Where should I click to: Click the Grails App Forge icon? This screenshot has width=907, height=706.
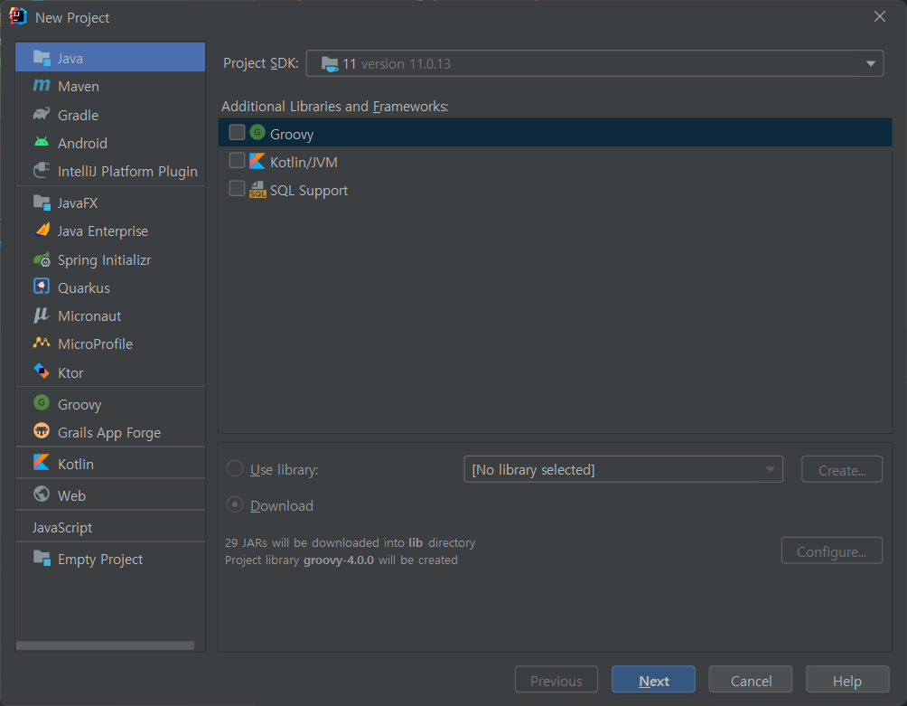tap(42, 430)
